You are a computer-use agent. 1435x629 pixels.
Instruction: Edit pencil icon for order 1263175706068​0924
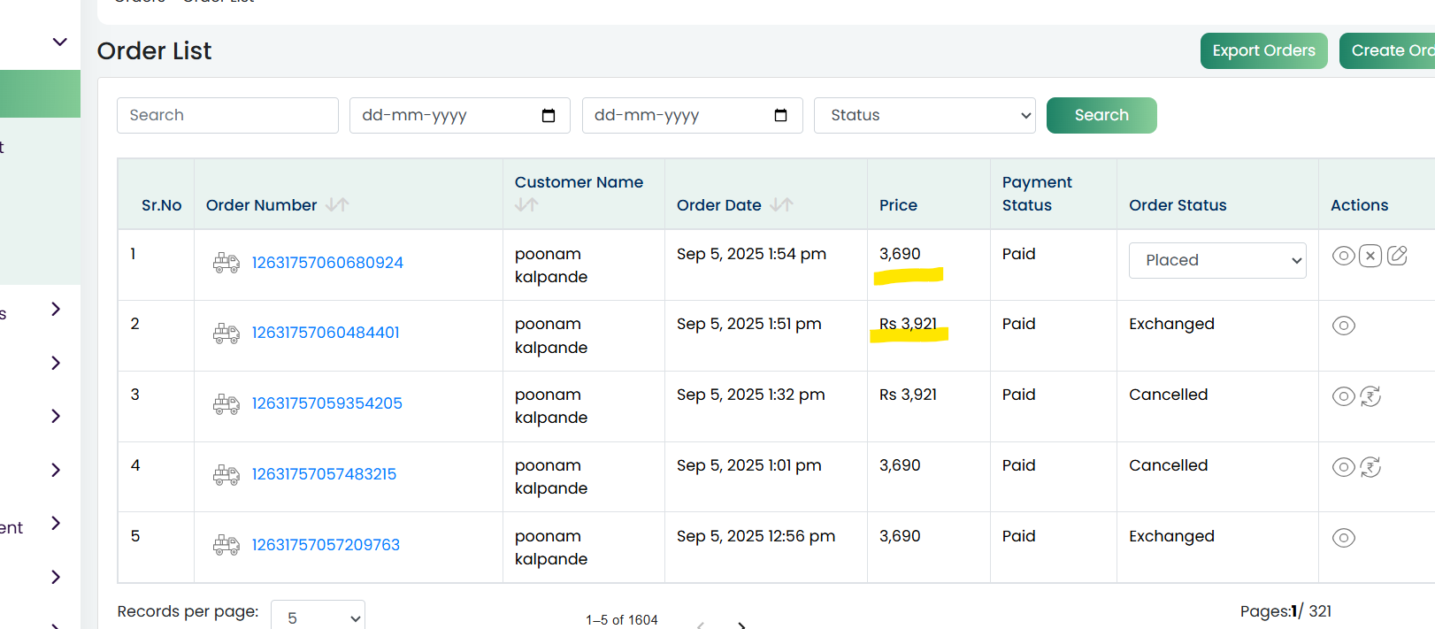click(1397, 256)
